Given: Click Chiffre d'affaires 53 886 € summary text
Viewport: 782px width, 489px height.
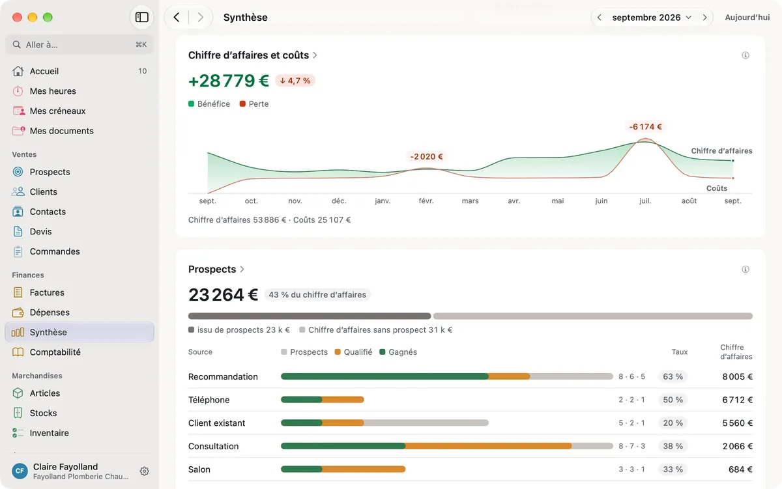Looking at the screenshot, I should [x=237, y=220].
